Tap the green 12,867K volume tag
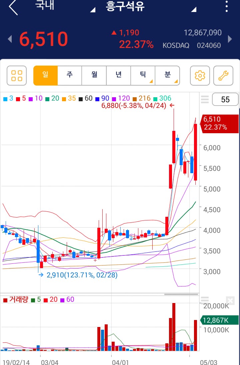 pyautogui.click(x=219, y=320)
